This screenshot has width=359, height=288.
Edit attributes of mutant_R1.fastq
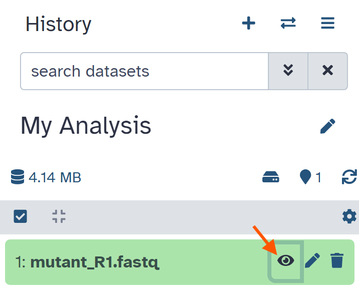tap(312, 261)
